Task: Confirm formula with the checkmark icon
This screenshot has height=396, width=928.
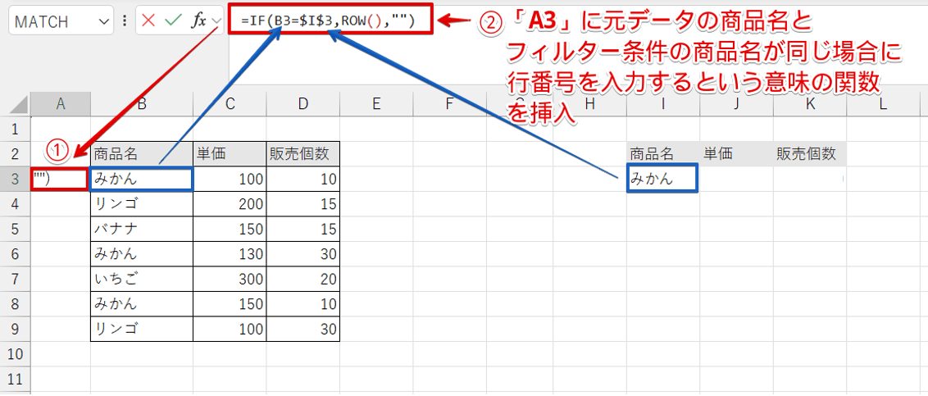Action: click(172, 20)
